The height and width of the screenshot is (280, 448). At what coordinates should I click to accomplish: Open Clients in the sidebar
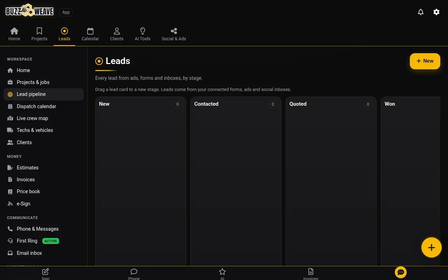point(43,142)
